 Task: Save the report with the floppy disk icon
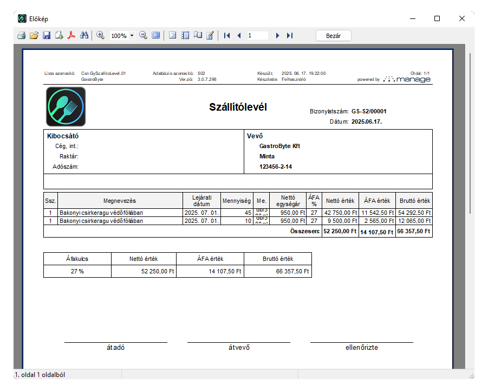pos(47,35)
